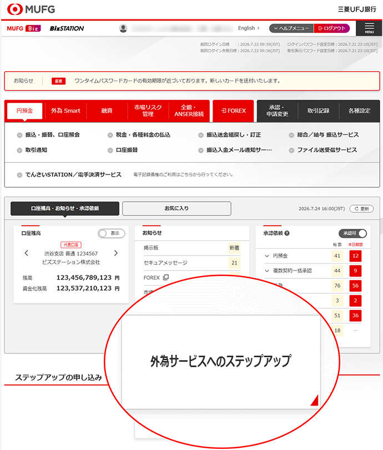Select the 外為 Smart tab
This screenshot has width=383, height=450.
tap(65, 111)
